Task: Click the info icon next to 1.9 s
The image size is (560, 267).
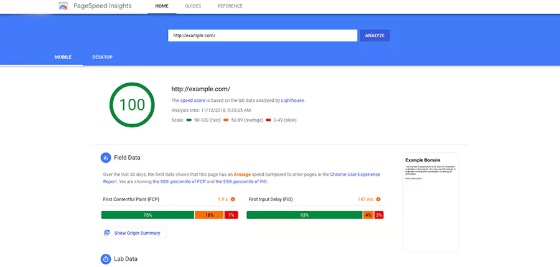Action: (x=233, y=199)
